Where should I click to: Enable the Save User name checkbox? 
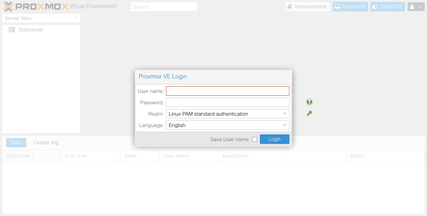click(255, 139)
